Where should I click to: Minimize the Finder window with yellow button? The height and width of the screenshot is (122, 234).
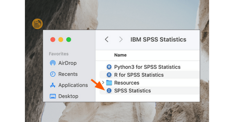(61, 40)
